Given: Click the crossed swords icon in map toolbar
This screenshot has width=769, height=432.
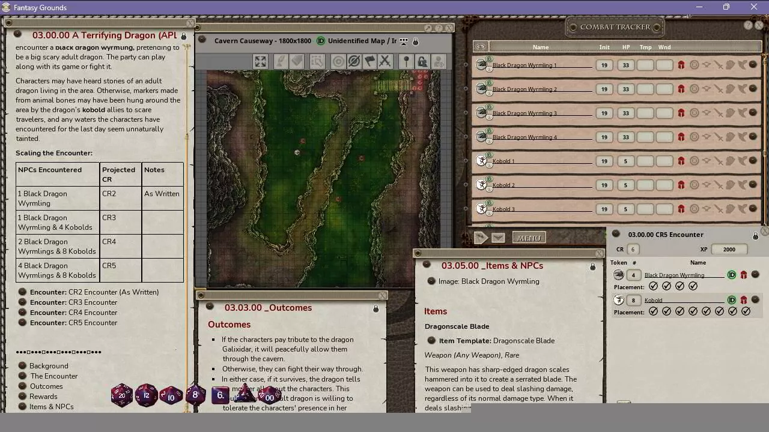Looking at the screenshot, I should point(385,61).
